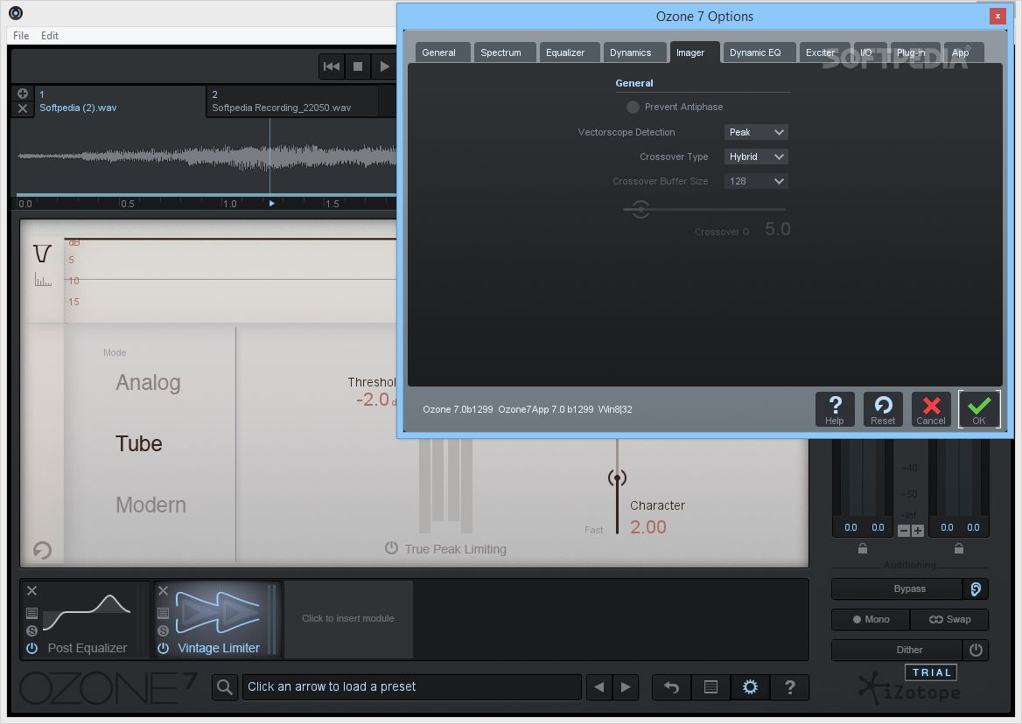Toggle the bypass ear icon
The height and width of the screenshot is (724, 1022).
click(x=976, y=588)
